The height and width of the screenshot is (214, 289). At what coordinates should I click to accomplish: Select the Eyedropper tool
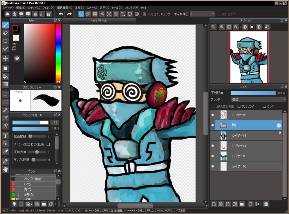(5, 161)
